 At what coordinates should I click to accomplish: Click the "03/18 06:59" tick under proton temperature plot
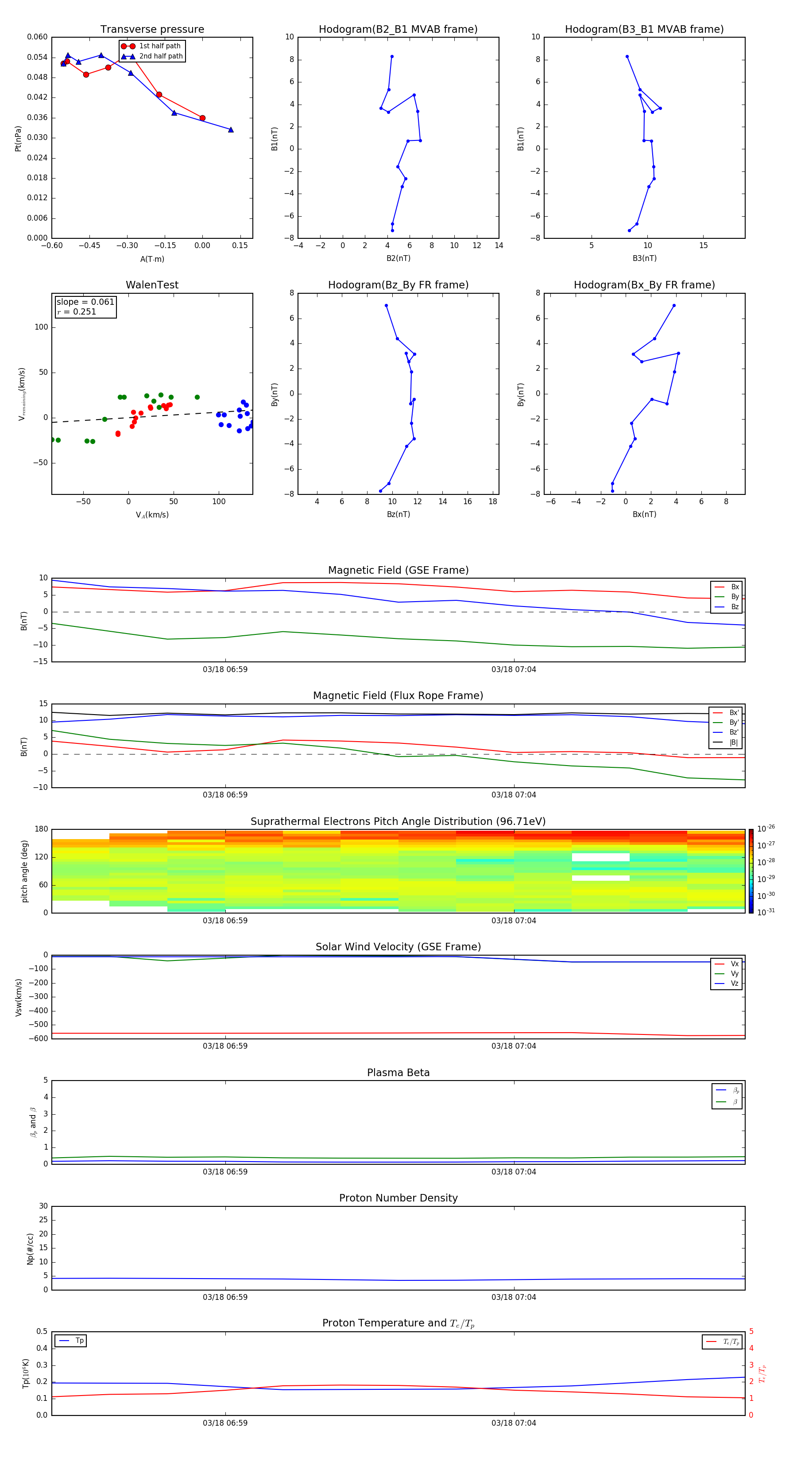click(225, 1423)
